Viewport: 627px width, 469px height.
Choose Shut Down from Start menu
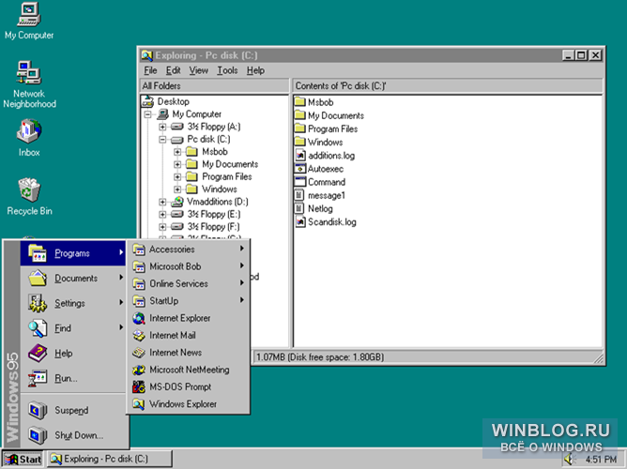click(x=73, y=435)
